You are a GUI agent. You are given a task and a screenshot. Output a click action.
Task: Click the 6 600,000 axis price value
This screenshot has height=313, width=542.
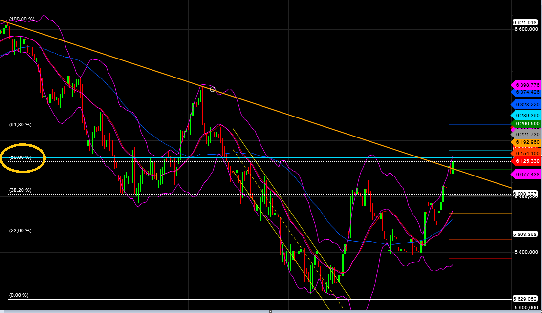[x=526, y=29]
